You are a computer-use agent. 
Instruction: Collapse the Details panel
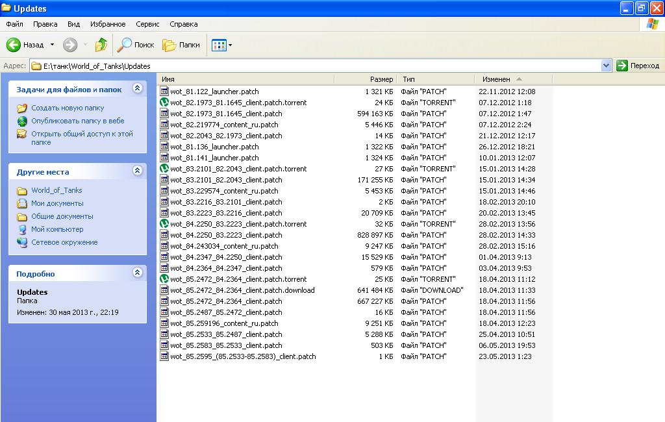click(x=137, y=273)
